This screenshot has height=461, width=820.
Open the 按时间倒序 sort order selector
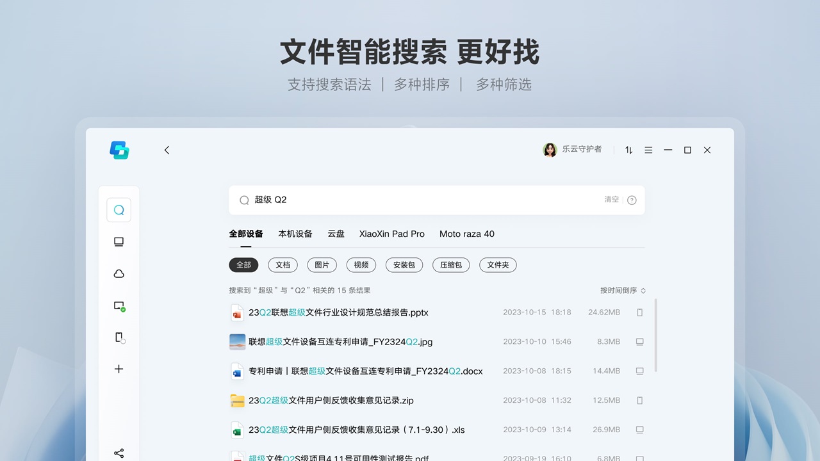619,290
